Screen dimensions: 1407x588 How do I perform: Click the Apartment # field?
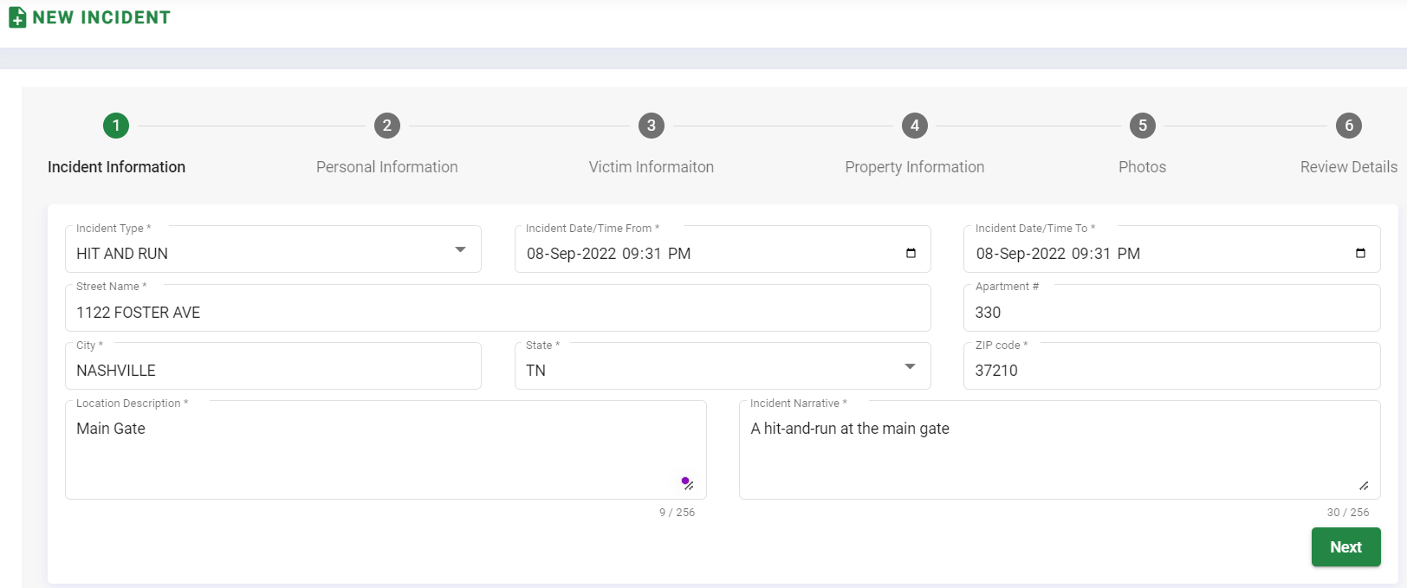1172,308
